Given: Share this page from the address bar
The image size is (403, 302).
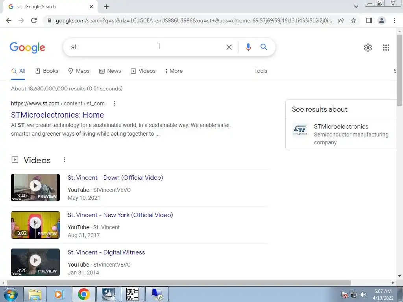Looking at the screenshot, I should (341, 20).
